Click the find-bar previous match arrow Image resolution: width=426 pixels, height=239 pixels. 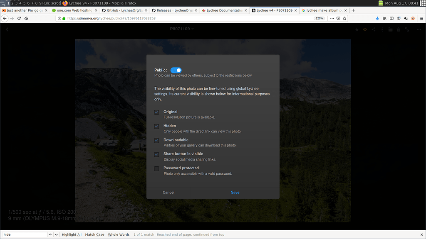51,234
